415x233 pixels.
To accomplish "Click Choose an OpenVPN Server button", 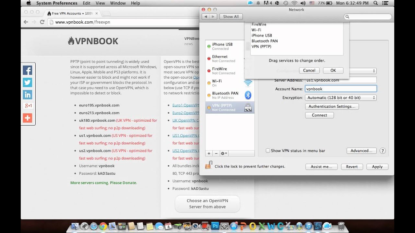I will 207,204.
